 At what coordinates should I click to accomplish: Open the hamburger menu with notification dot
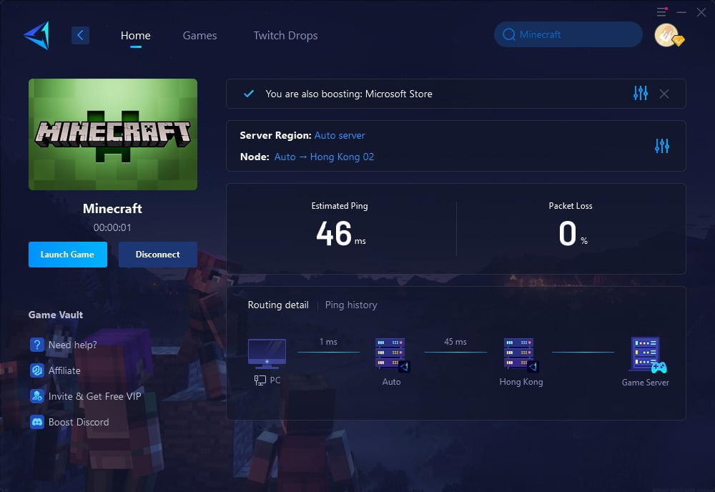(661, 12)
